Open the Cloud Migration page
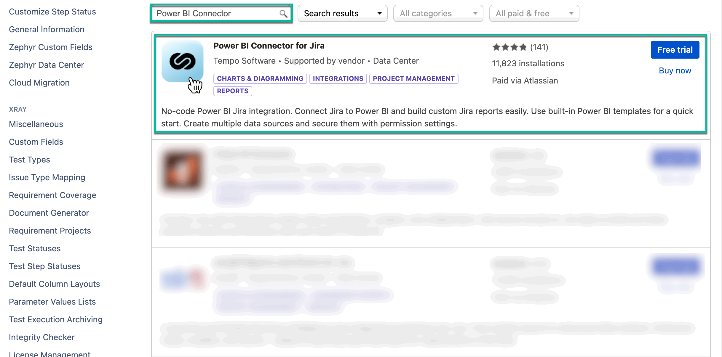722x357 pixels. coord(39,83)
